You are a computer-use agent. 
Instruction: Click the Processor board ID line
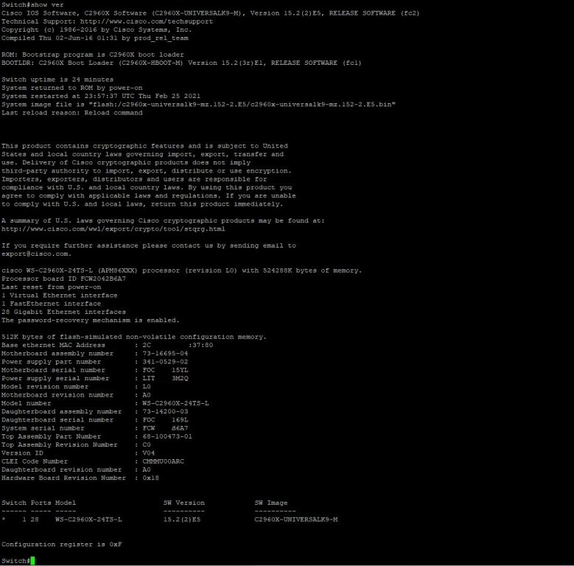pos(63,279)
